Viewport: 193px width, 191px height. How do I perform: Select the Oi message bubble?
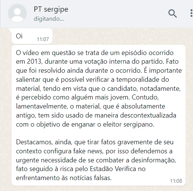(32, 36)
